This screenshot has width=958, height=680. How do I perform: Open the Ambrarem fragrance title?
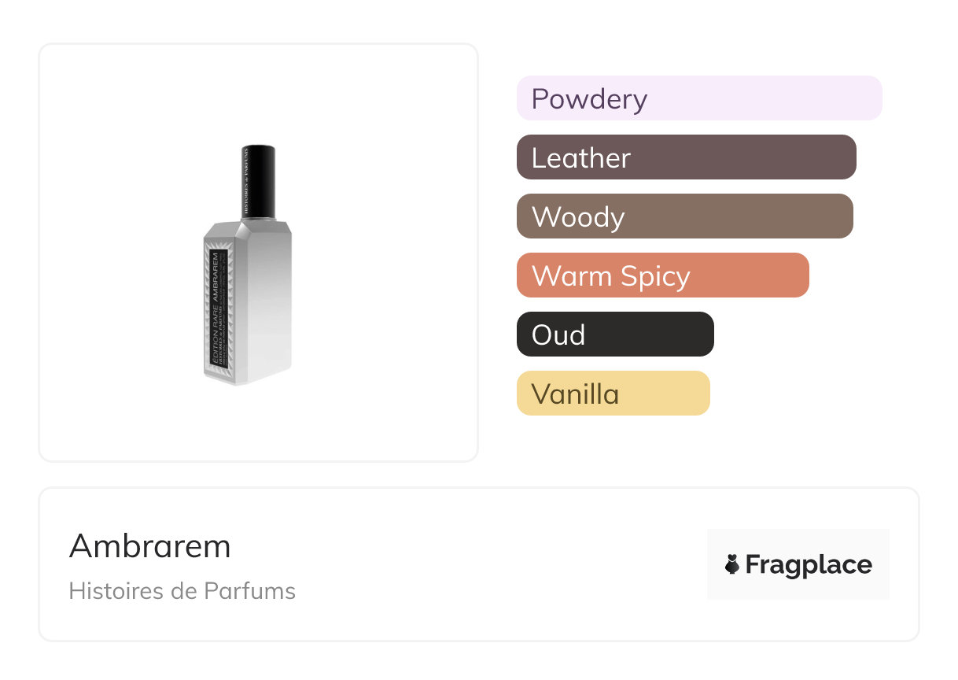click(150, 546)
